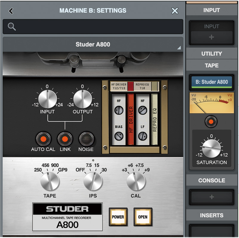
Task: Toggle the LINK button
Action: (65, 139)
